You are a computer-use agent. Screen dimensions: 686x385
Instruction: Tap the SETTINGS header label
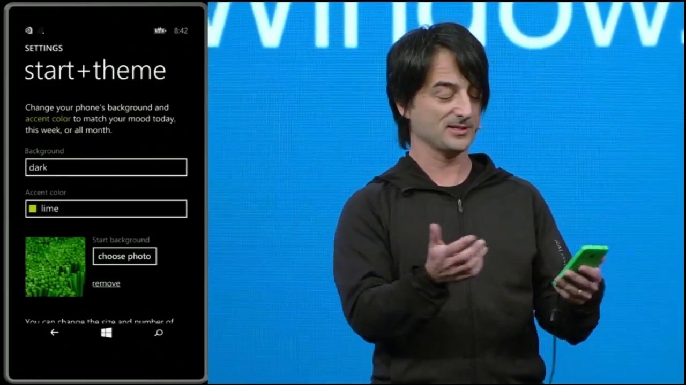44,48
